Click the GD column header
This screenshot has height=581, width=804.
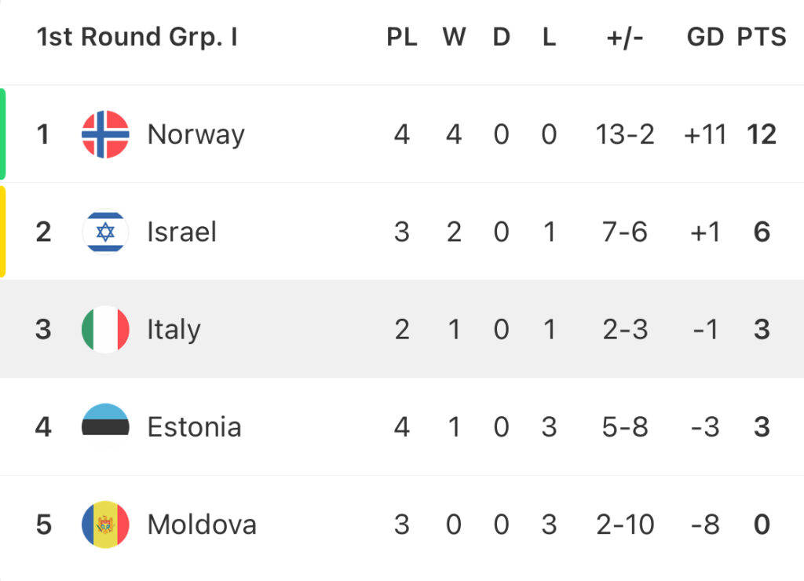point(704,37)
